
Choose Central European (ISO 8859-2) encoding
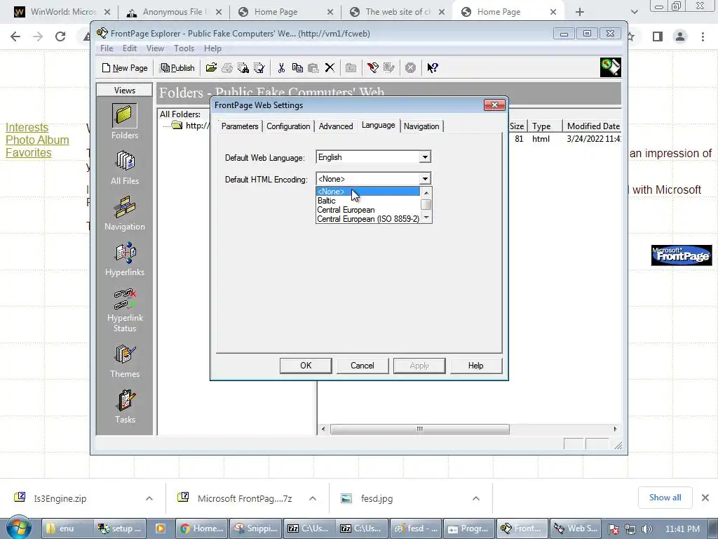coord(367,219)
